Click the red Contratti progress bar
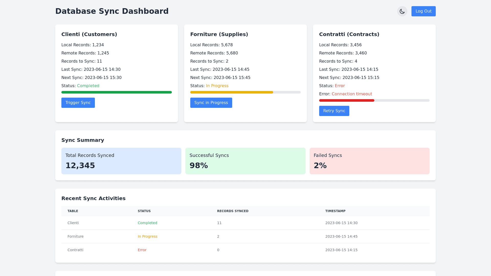Viewport: 491px width, 276px height. [347, 100]
